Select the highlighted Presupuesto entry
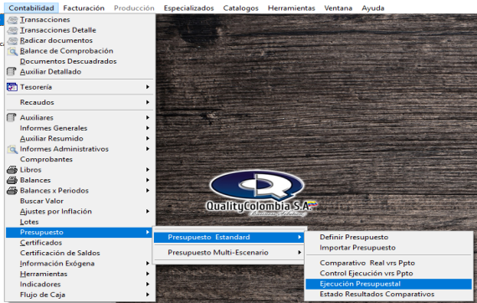The image size is (477, 303). (x=80, y=233)
